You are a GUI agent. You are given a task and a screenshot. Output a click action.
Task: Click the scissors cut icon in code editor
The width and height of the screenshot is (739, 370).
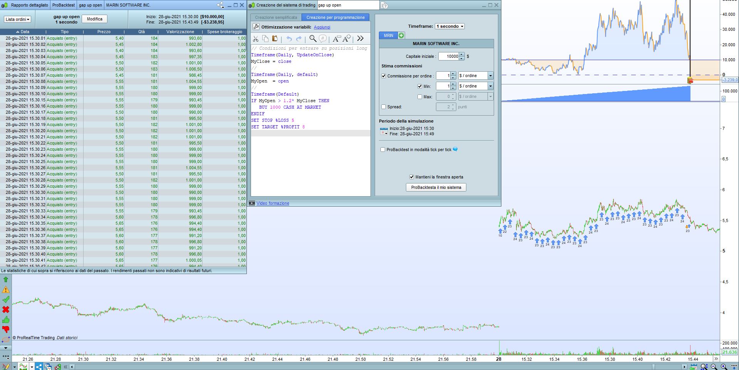[x=256, y=39]
